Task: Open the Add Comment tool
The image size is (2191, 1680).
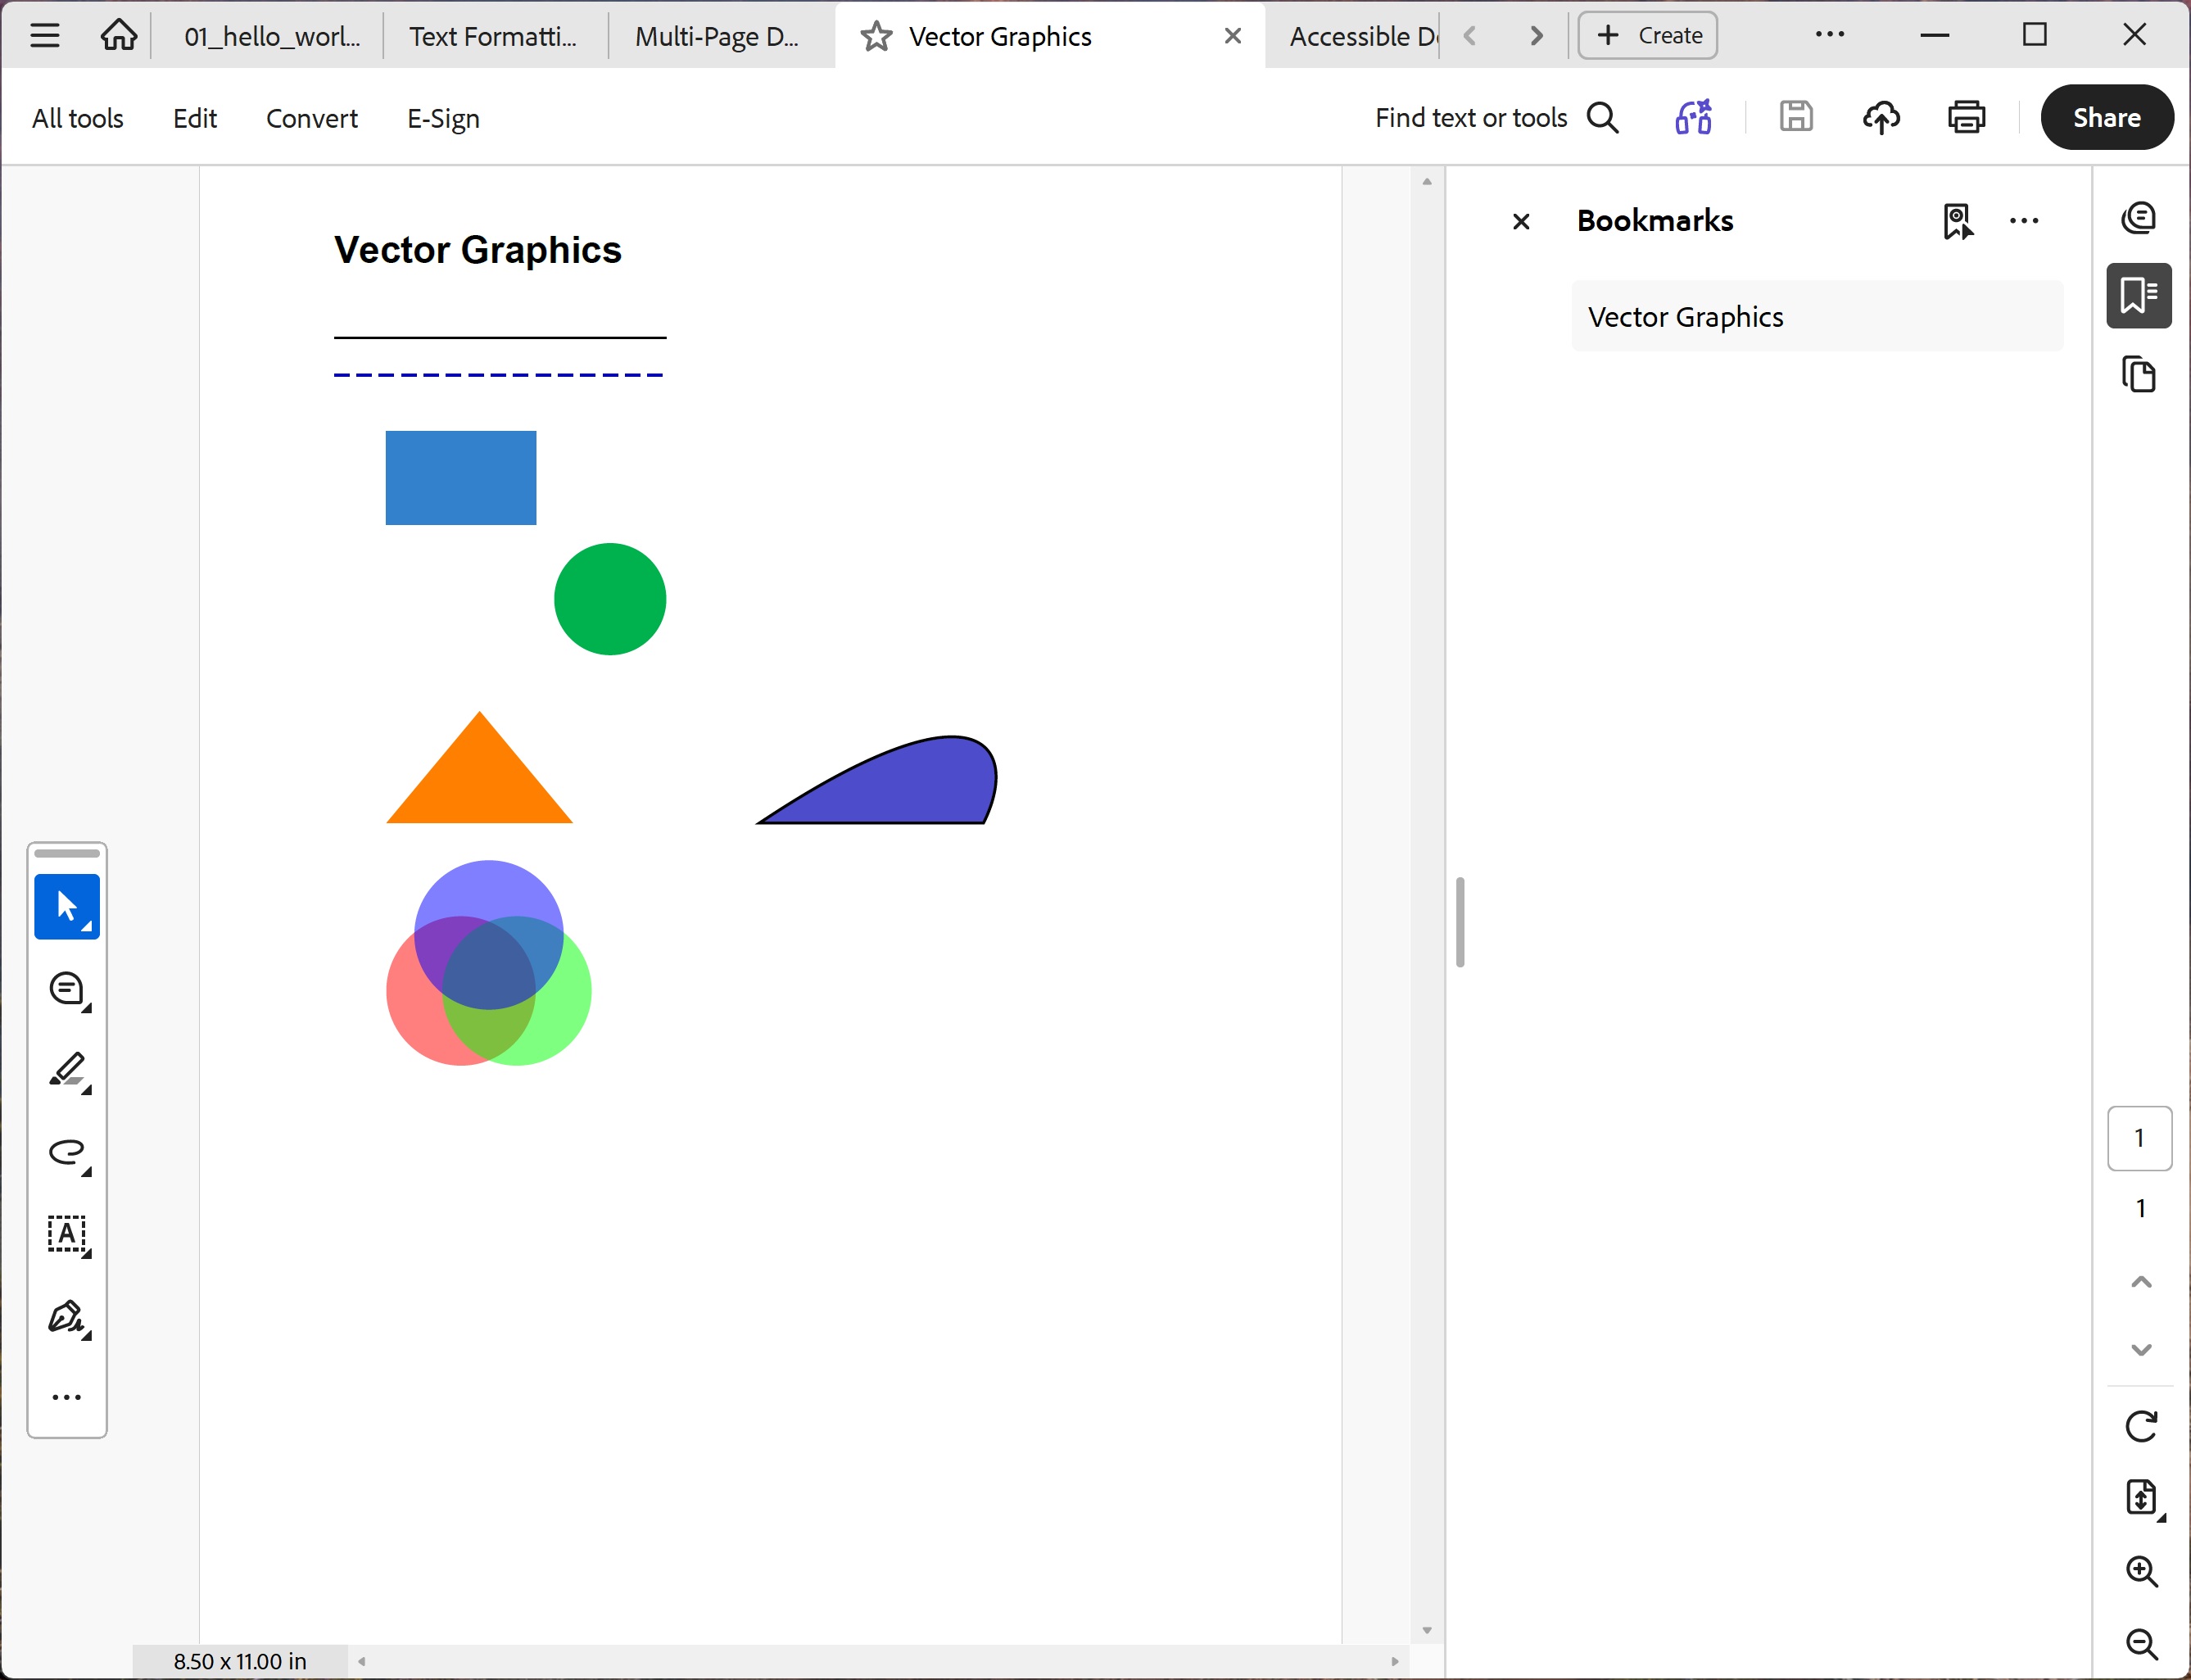Action: pyautogui.click(x=67, y=989)
